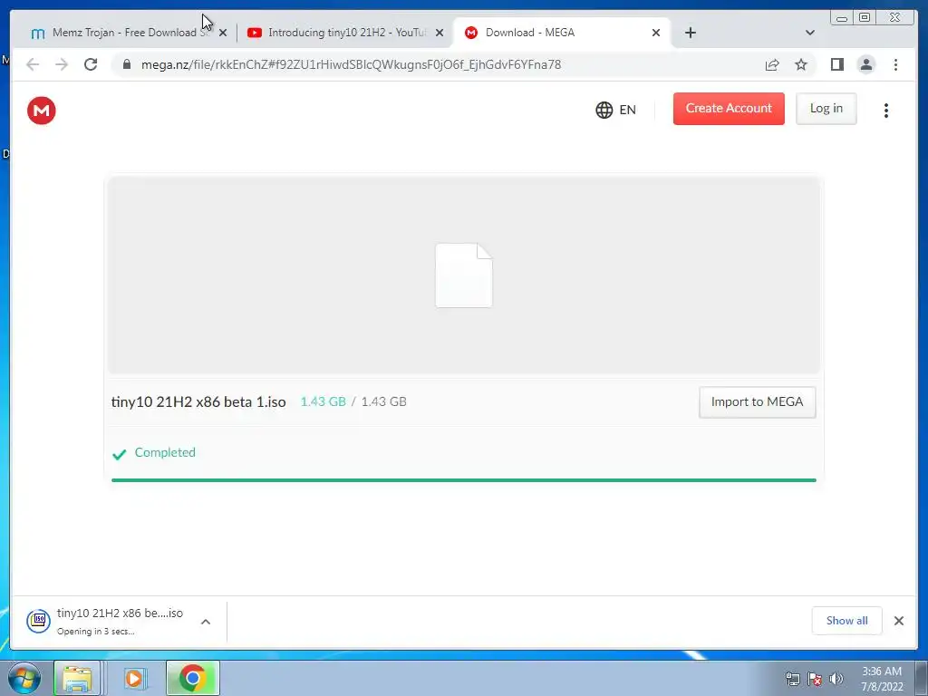Reload the MEGA page
Screen dimensions: 928x696
[91, 64]
